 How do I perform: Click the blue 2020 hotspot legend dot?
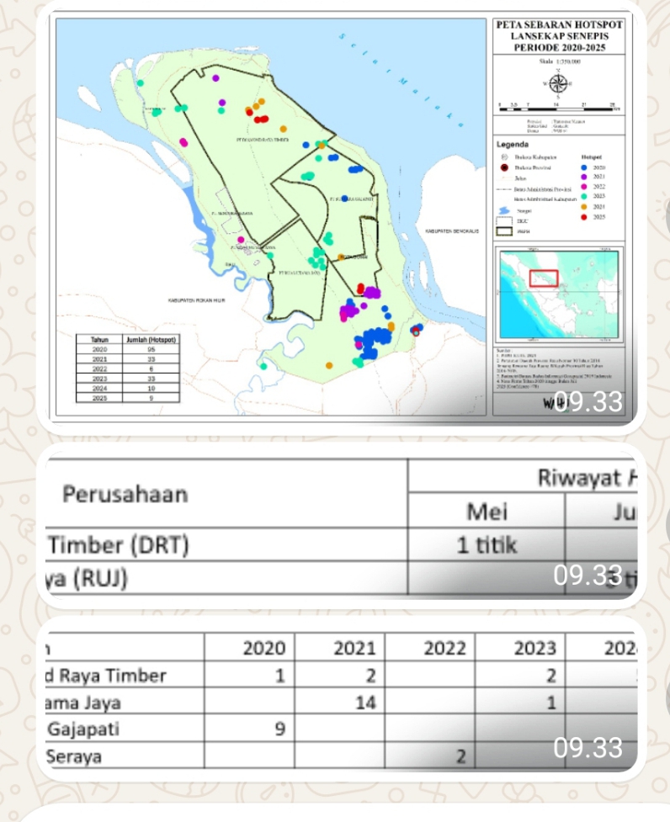(x=585, y=167)
